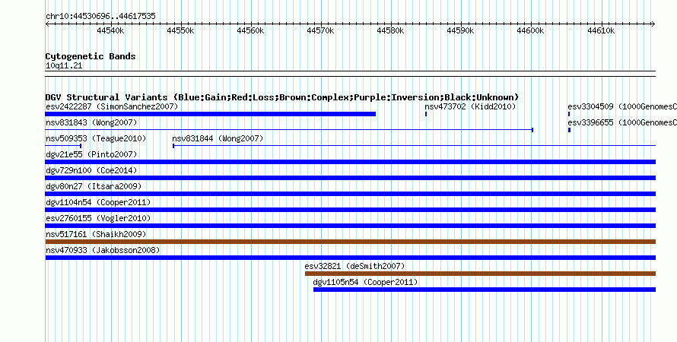The width and height of the screenshot is (677, 342).
Task: Click the 44610k ruler label
Action: tap(601, 30)
